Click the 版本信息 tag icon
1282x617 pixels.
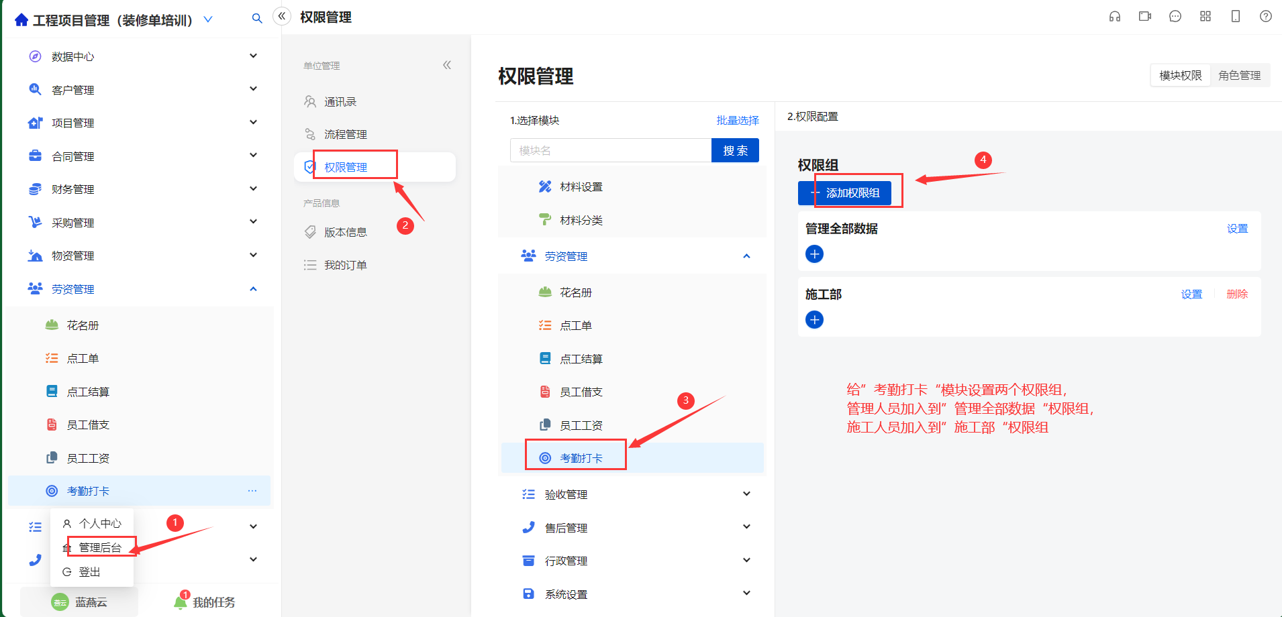[x=310, y=232]
